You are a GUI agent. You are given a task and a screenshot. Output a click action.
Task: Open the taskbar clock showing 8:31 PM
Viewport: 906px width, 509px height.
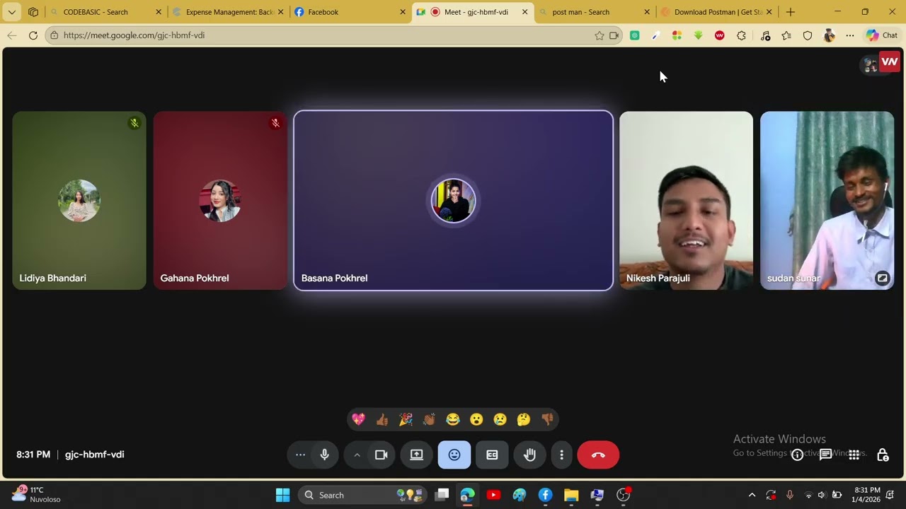tap(867, 494)
